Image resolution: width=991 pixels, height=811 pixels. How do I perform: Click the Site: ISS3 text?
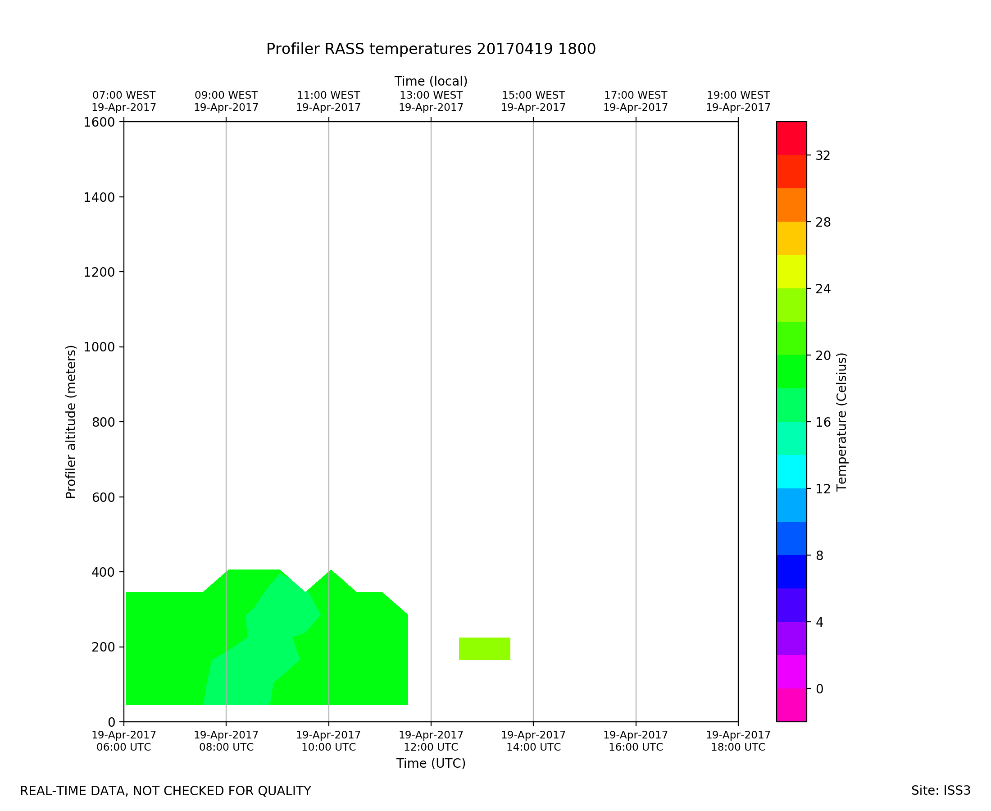coord(941,790)
